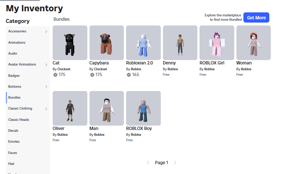
Task: Select the Decals category
Action: [28, 131]
